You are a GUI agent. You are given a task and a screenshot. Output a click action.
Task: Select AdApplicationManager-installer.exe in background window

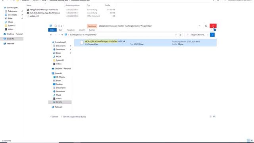[44, 10]
